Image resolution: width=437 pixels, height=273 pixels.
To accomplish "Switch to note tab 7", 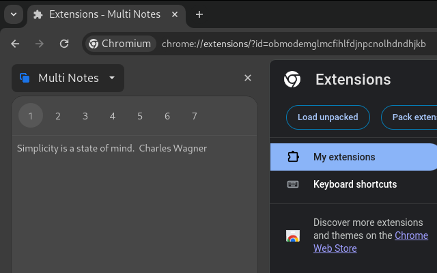I will 195,115.
